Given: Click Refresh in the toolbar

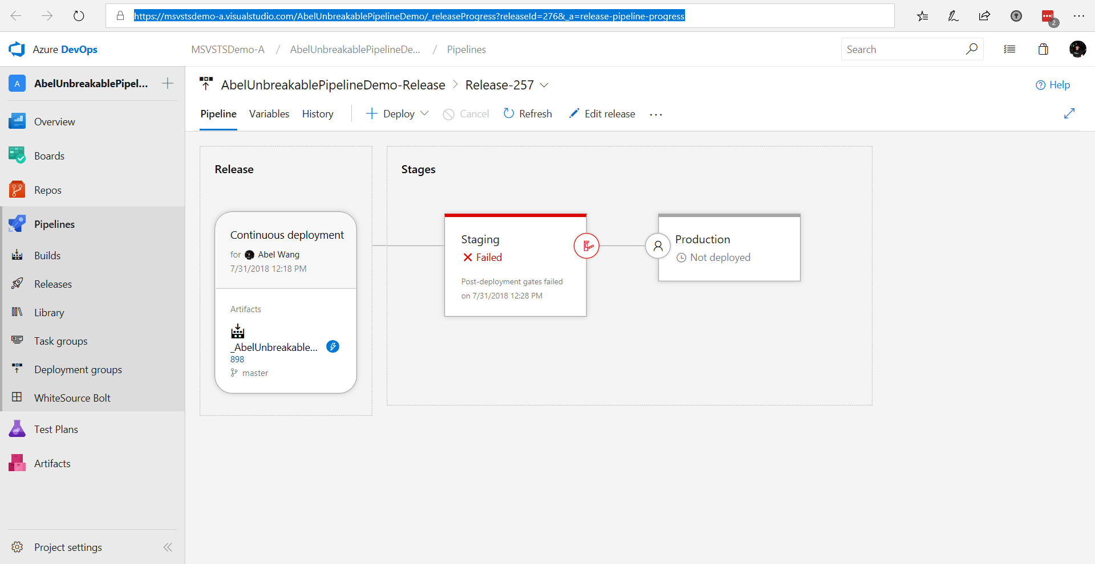Looking at the screenshot, I should coord(528,114).
